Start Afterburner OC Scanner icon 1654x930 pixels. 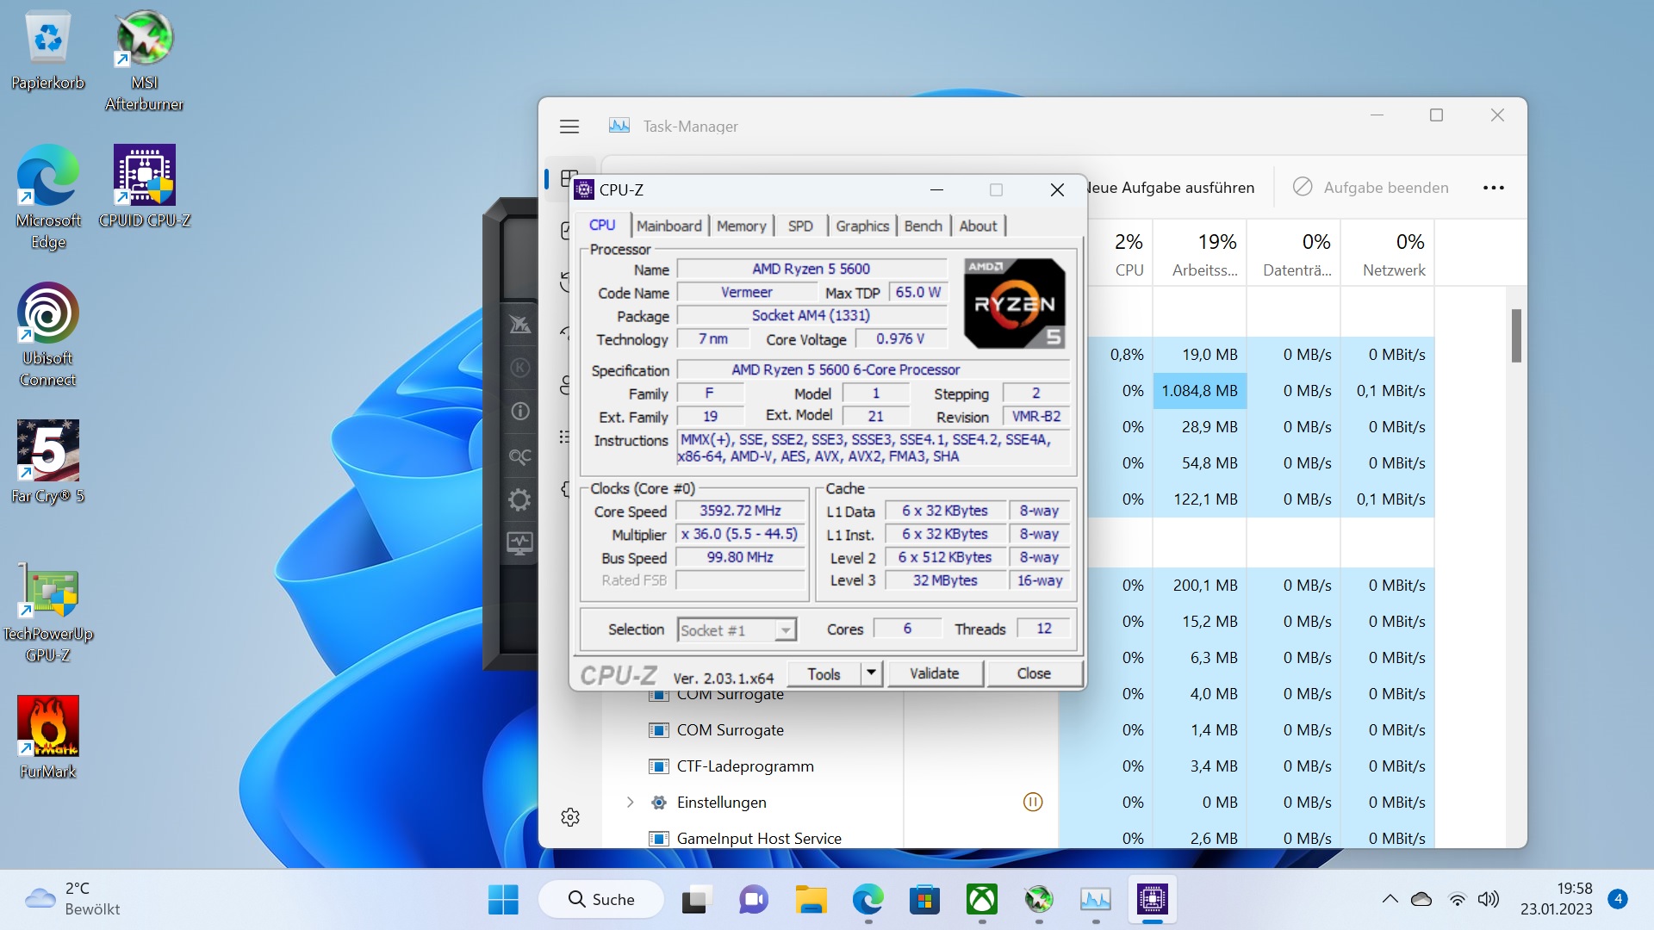point(519,456)
